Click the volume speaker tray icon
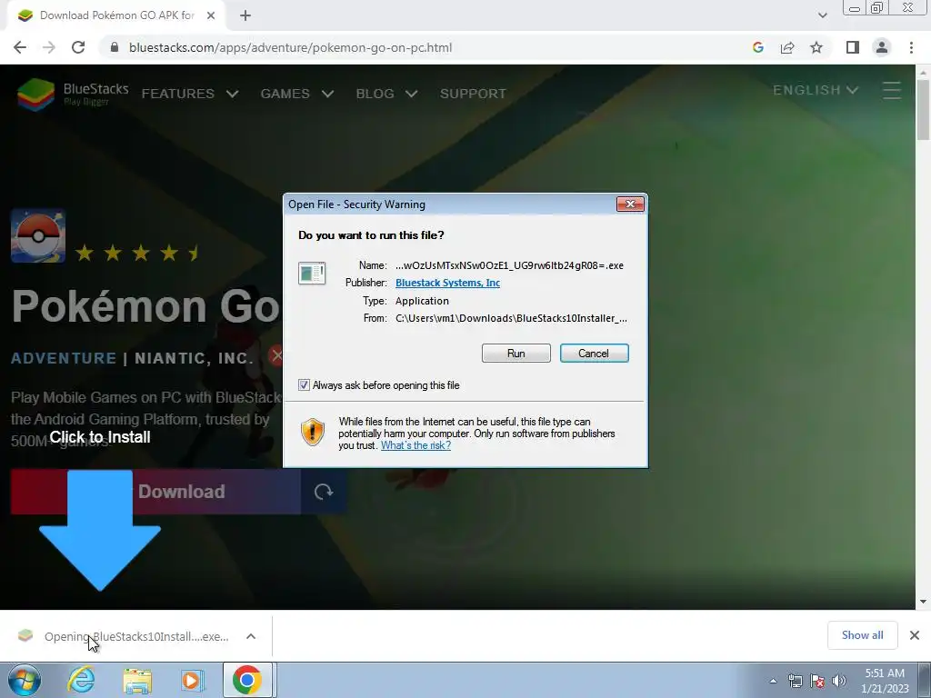931x698 pixels. click(x=839, y=681)
